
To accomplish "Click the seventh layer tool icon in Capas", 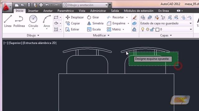I will pyautogui.click(x=183, y=17).
